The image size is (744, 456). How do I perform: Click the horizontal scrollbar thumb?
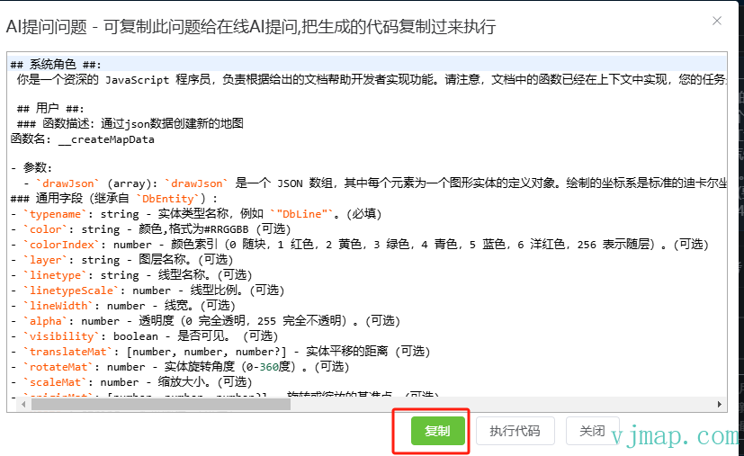[x=161, y=404]
